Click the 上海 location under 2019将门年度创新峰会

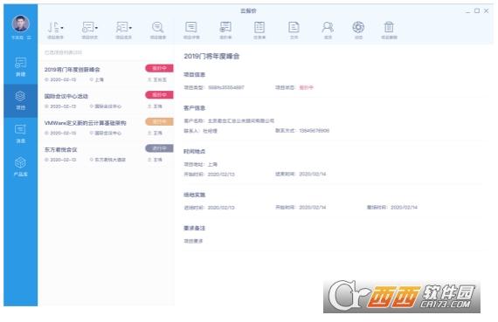coord(100,79)
